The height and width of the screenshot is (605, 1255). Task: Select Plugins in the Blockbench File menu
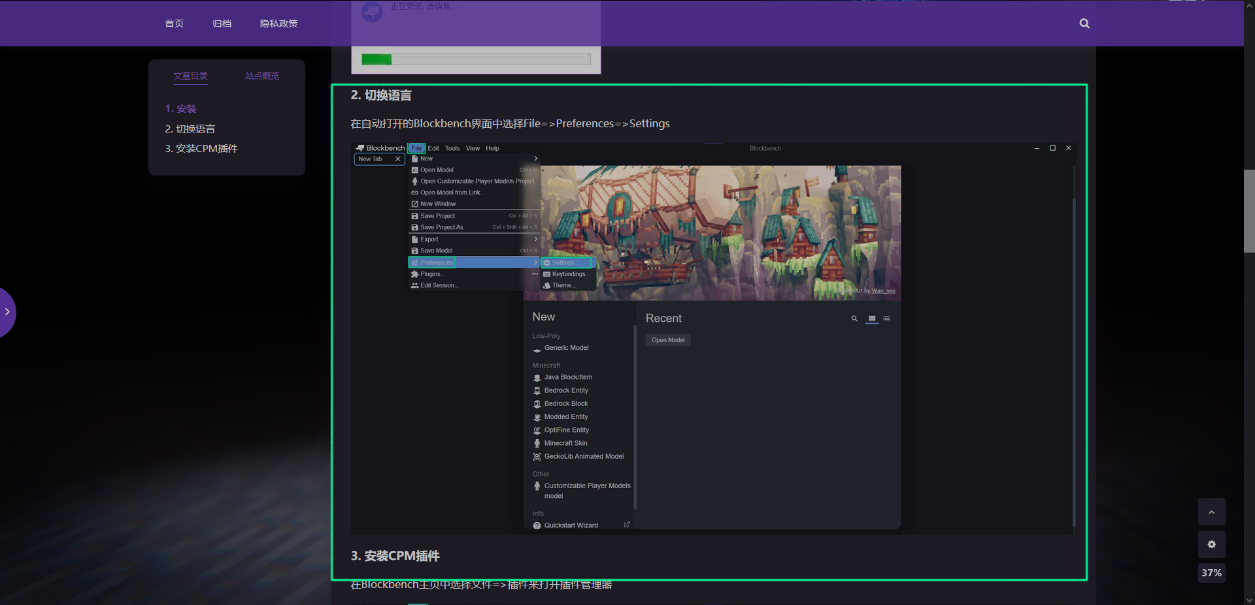(474, 274)
